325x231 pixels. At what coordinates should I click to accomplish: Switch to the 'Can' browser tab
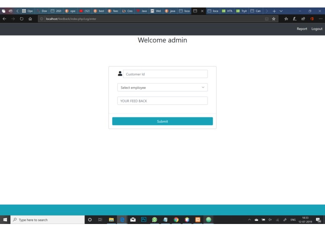pyautogui.click(x=256, y=11)
